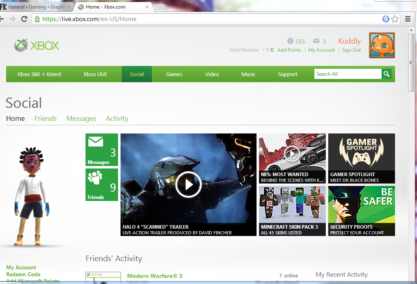
Task: Click the 7 online text
Action: tap(289, 276)
